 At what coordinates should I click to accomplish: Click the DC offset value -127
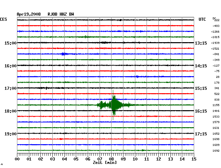(216, 66)
